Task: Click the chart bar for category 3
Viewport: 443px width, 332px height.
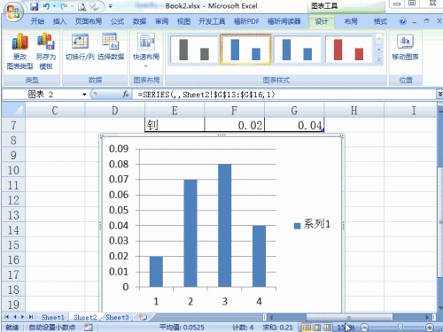Action: [x=225, y=226]
